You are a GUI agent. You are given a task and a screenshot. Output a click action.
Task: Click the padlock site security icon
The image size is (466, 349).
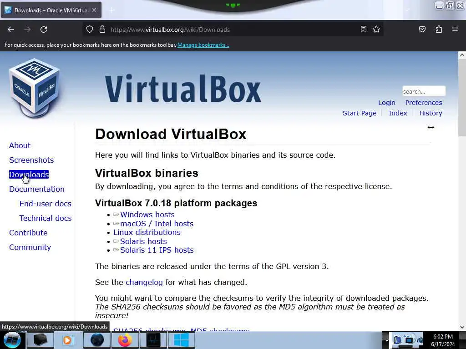(x=102, y=30)
